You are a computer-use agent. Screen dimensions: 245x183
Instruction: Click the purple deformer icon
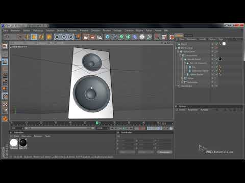point(135,37)
